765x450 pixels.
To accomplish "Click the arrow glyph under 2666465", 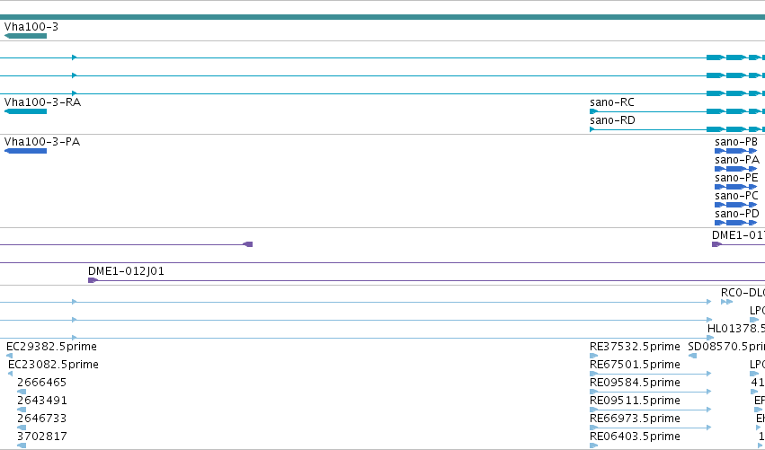I will click(x=22, y=392).
